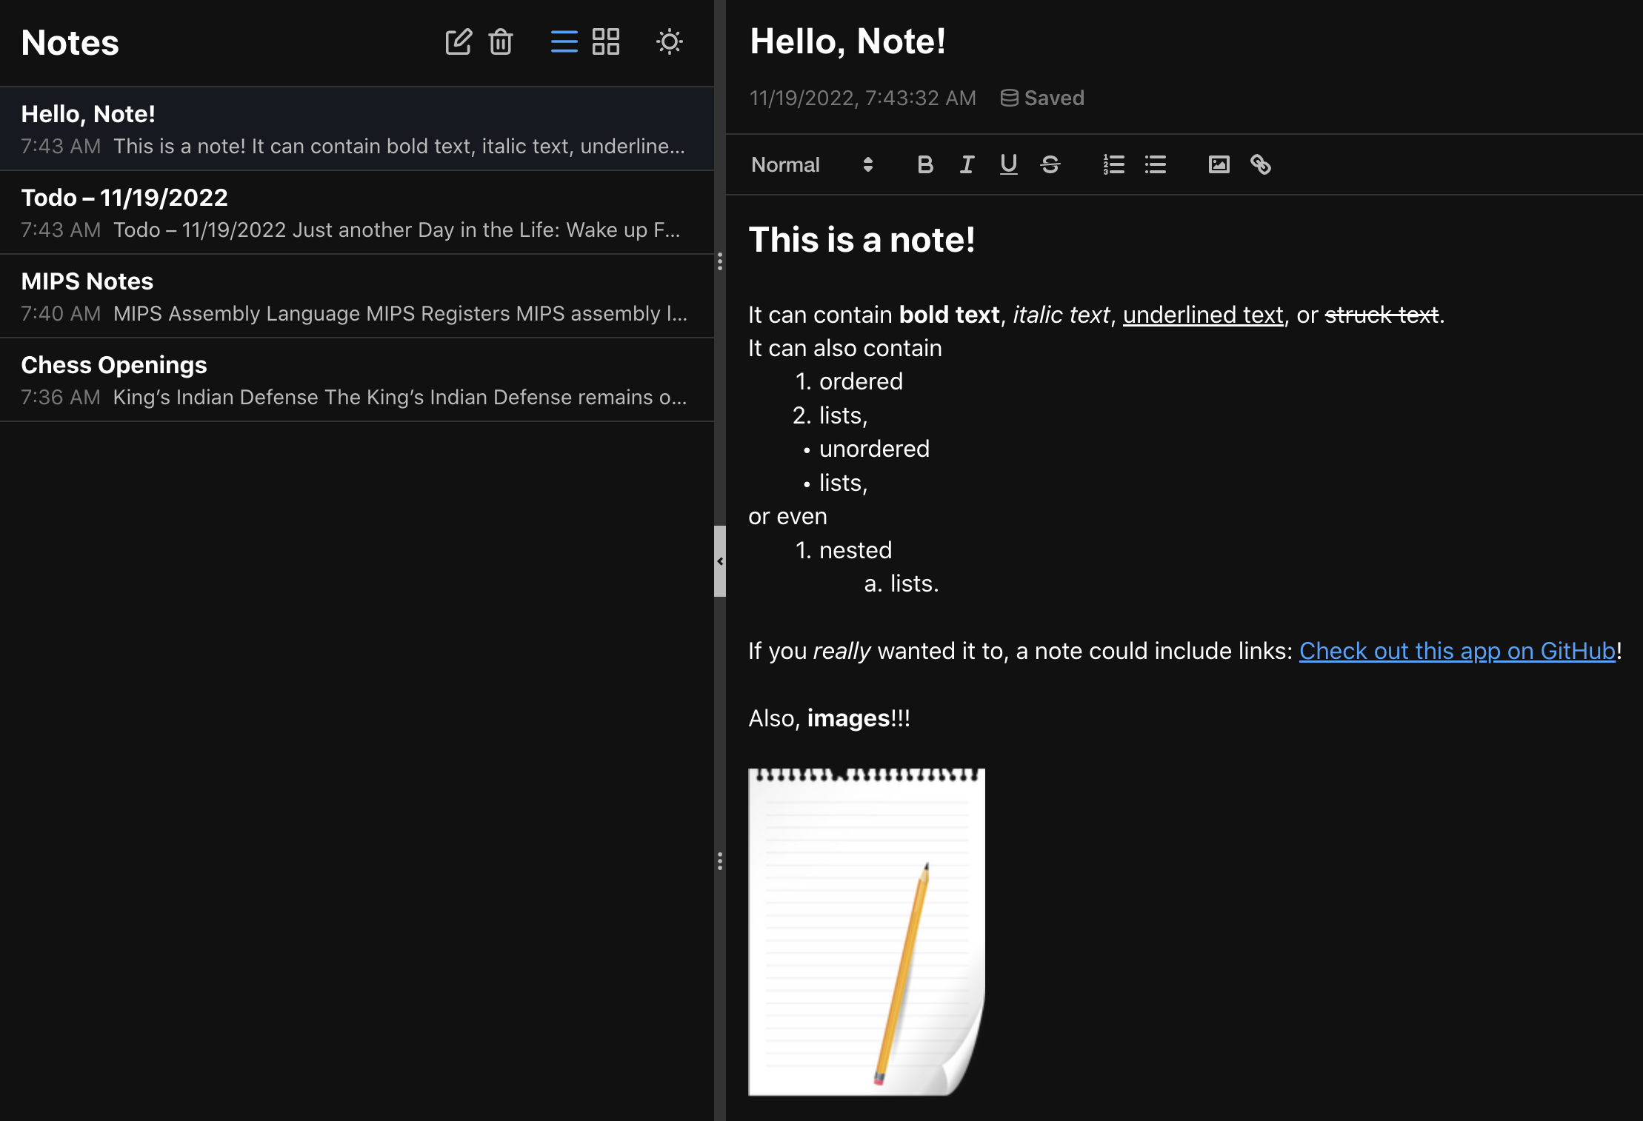Click the 'or even' line
The height and width of the screenshot is (1121, 1643).
pos(787,516)
